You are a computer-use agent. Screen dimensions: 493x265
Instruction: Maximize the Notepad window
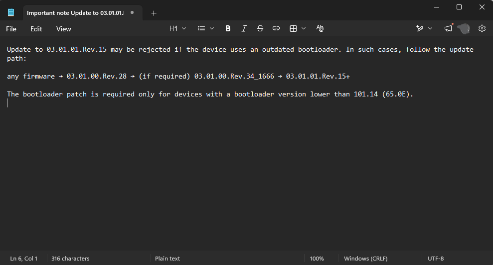(459, 7)
